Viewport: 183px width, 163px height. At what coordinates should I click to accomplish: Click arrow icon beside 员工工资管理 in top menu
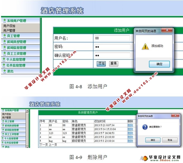click(4, 54)
